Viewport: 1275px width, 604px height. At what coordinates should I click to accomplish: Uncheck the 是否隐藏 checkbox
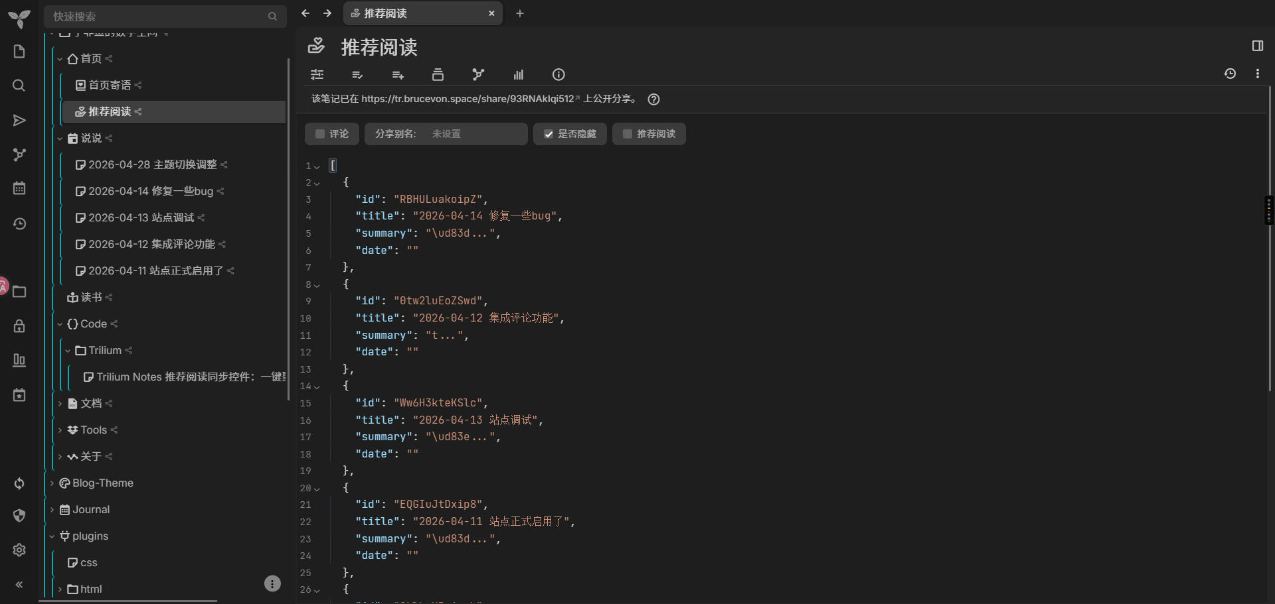point(549,134)
